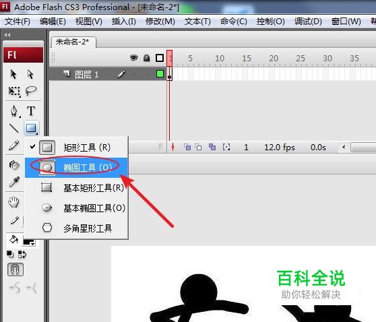Select the Subselection (white arrow) tool
Image resolution: width=376 pixels, height=322 pixels.
(30, 74)
